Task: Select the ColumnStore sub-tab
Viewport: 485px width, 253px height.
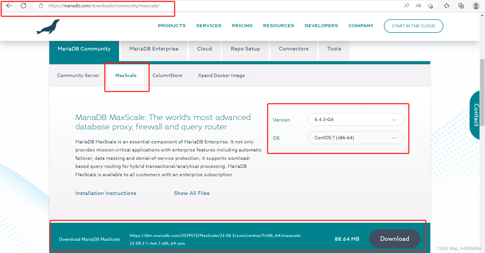Action: tap(167, 75)
